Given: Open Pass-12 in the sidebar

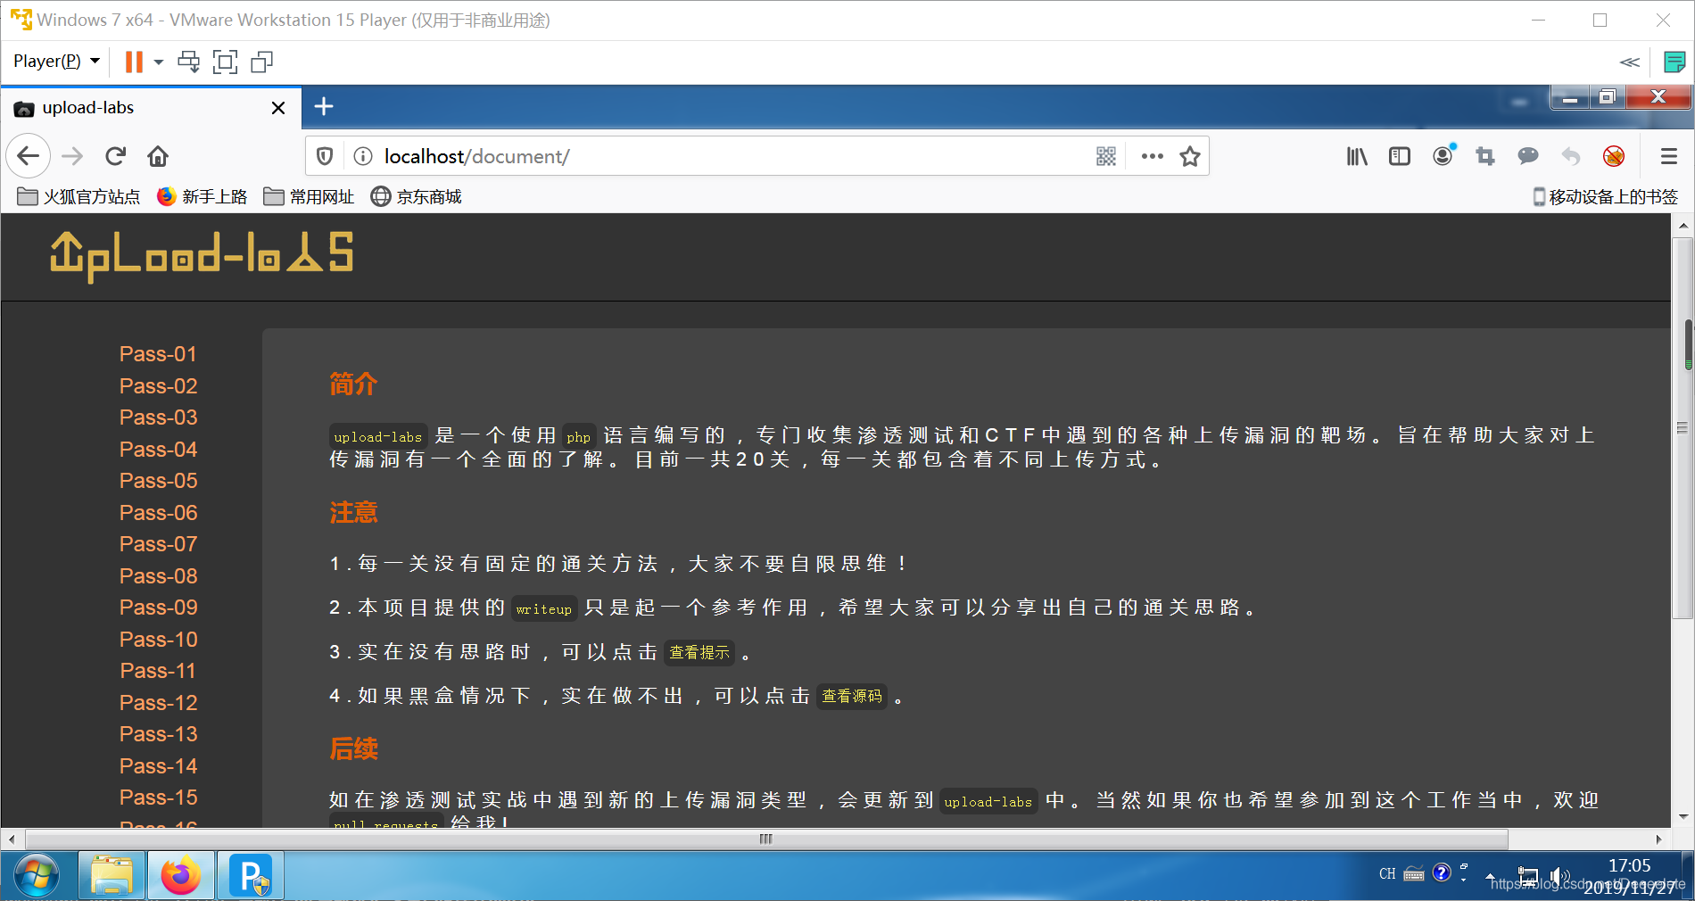Looking at the screenshot, I should [x=158, y=703].
